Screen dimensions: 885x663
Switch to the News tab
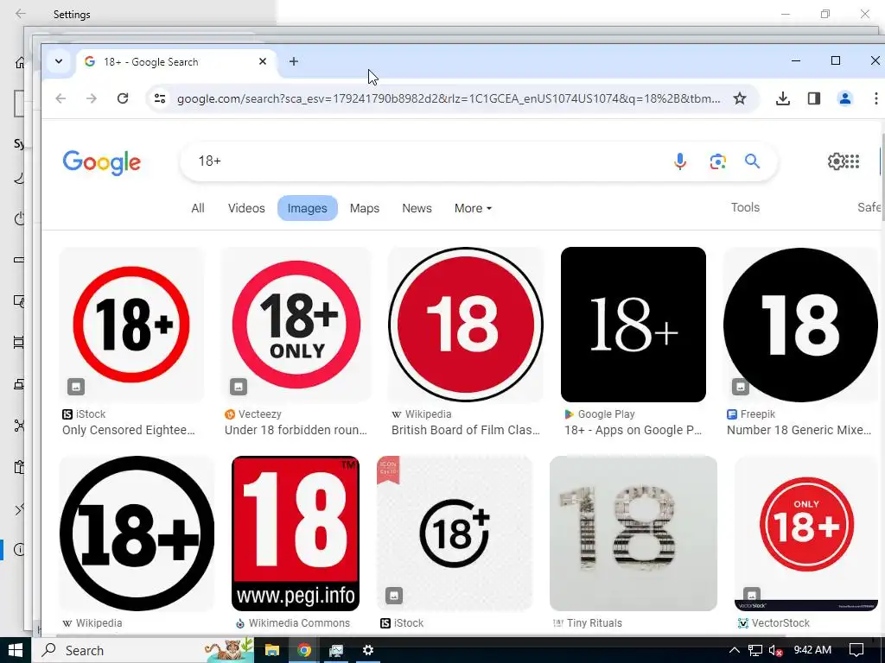(417, 208)
